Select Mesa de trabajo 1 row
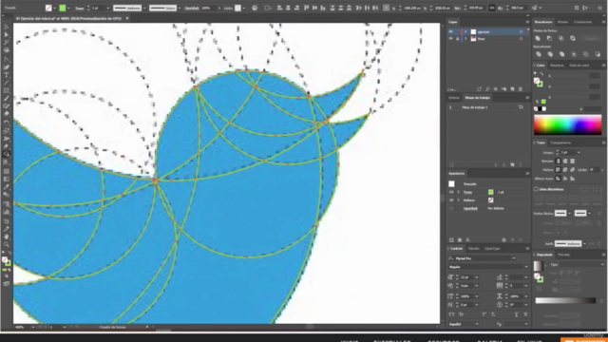 tap(486, 107)
